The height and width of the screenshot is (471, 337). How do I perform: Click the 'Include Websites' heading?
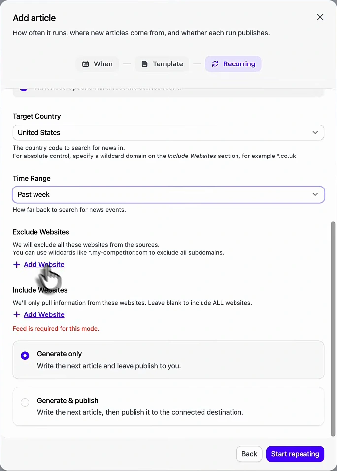tap(40, 290)
